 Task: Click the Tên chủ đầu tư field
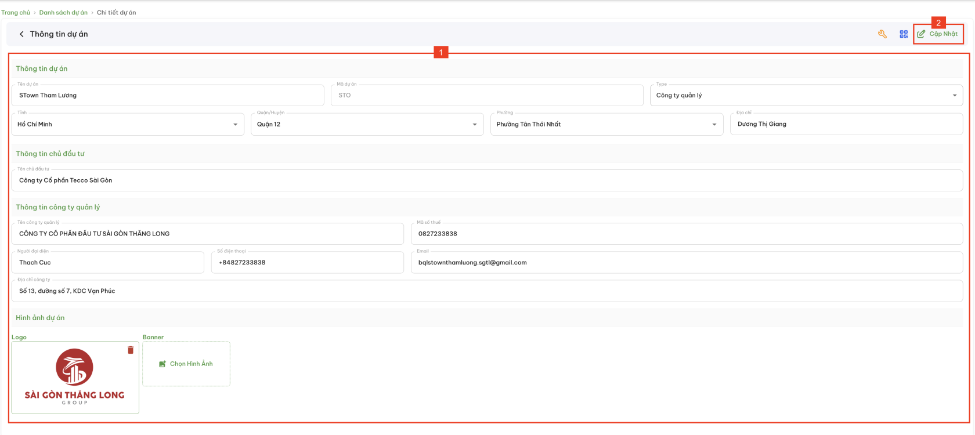(x=487, y=180)
